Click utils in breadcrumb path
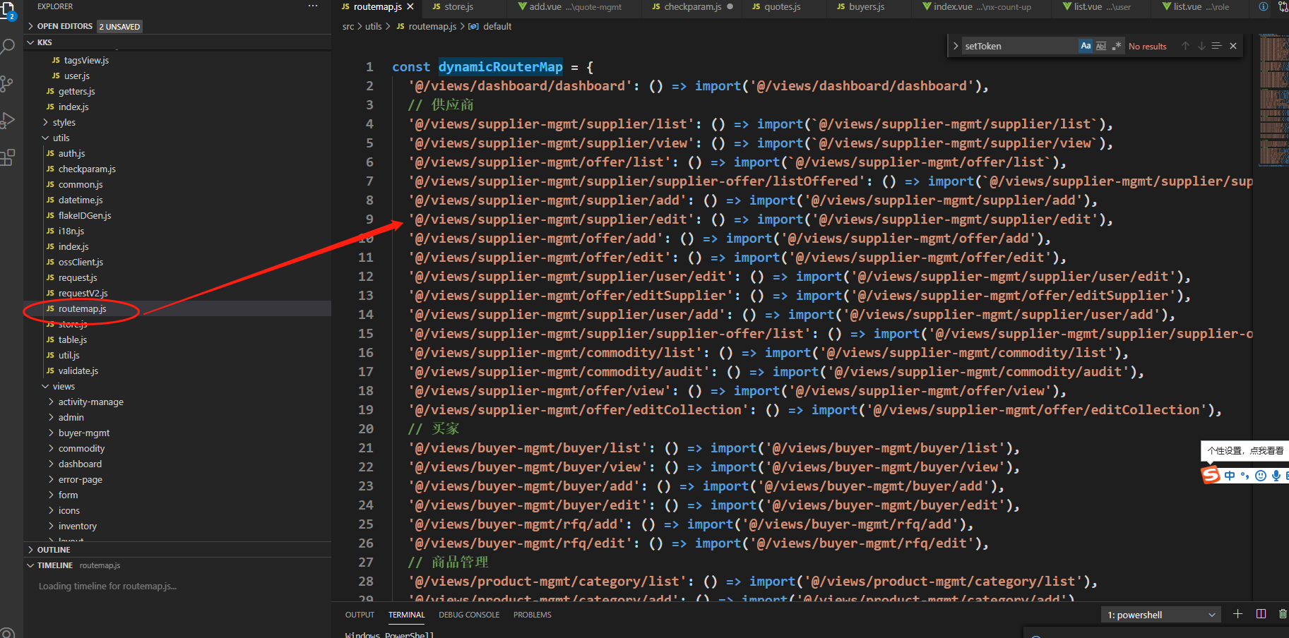 coord(373,26)
